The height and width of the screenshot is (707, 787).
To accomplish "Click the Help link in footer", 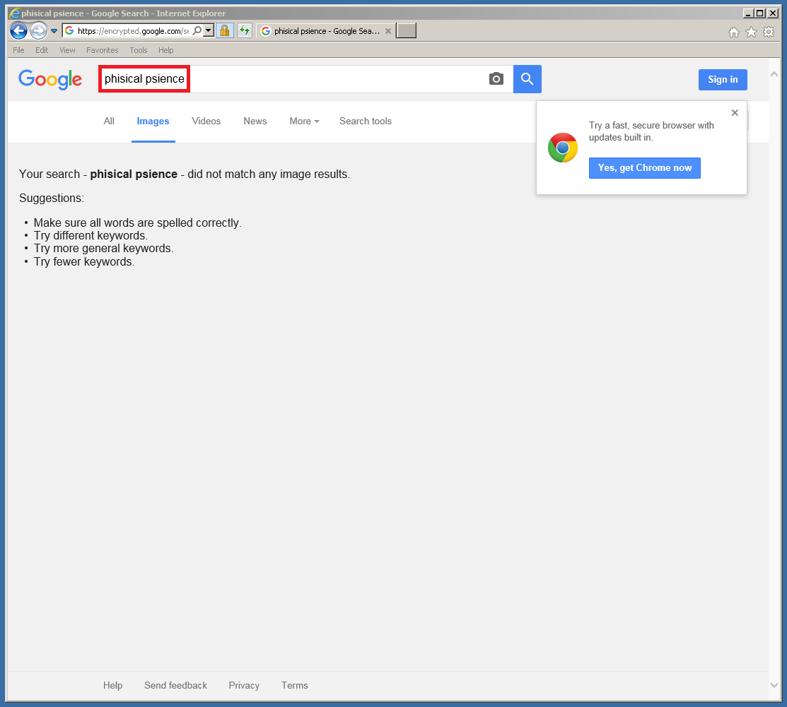I will pos(113,685).
